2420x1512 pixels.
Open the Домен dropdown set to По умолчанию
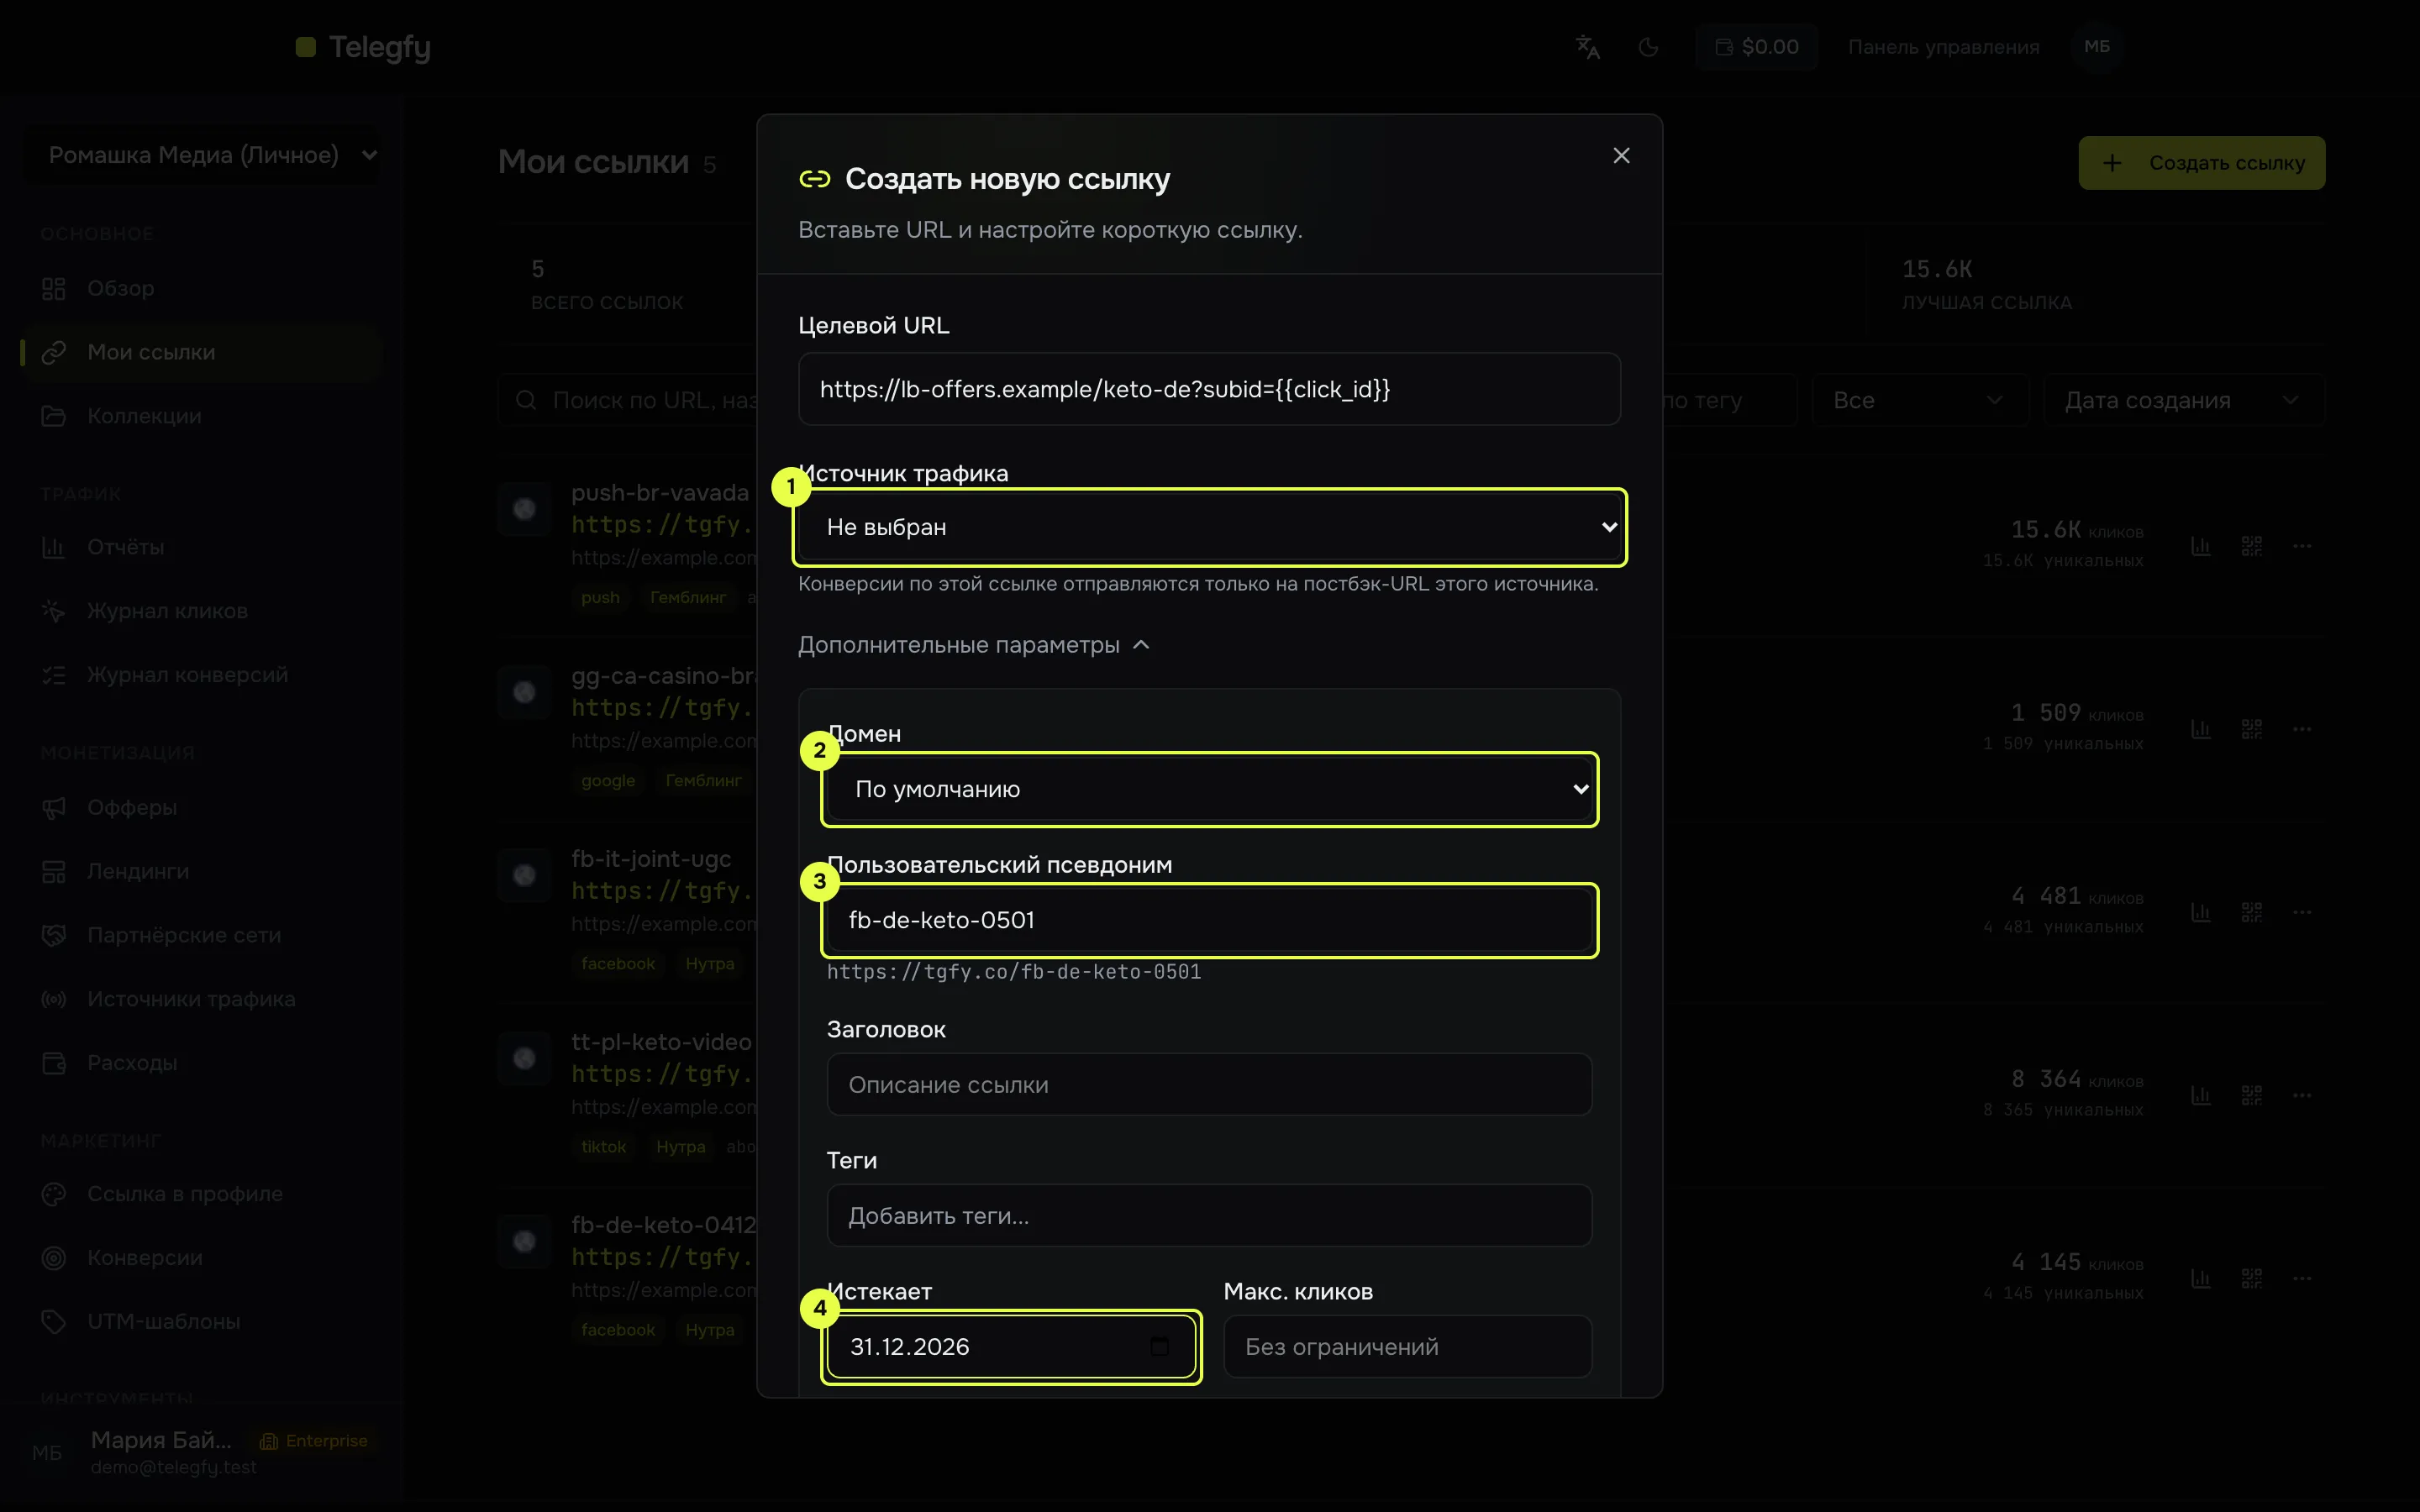pyautogui.click(x=1209, y=789)
